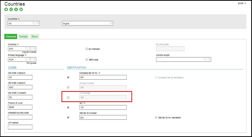Click the Company tax ID no. format field
This screenshot has height=137, width=252.
103,77
